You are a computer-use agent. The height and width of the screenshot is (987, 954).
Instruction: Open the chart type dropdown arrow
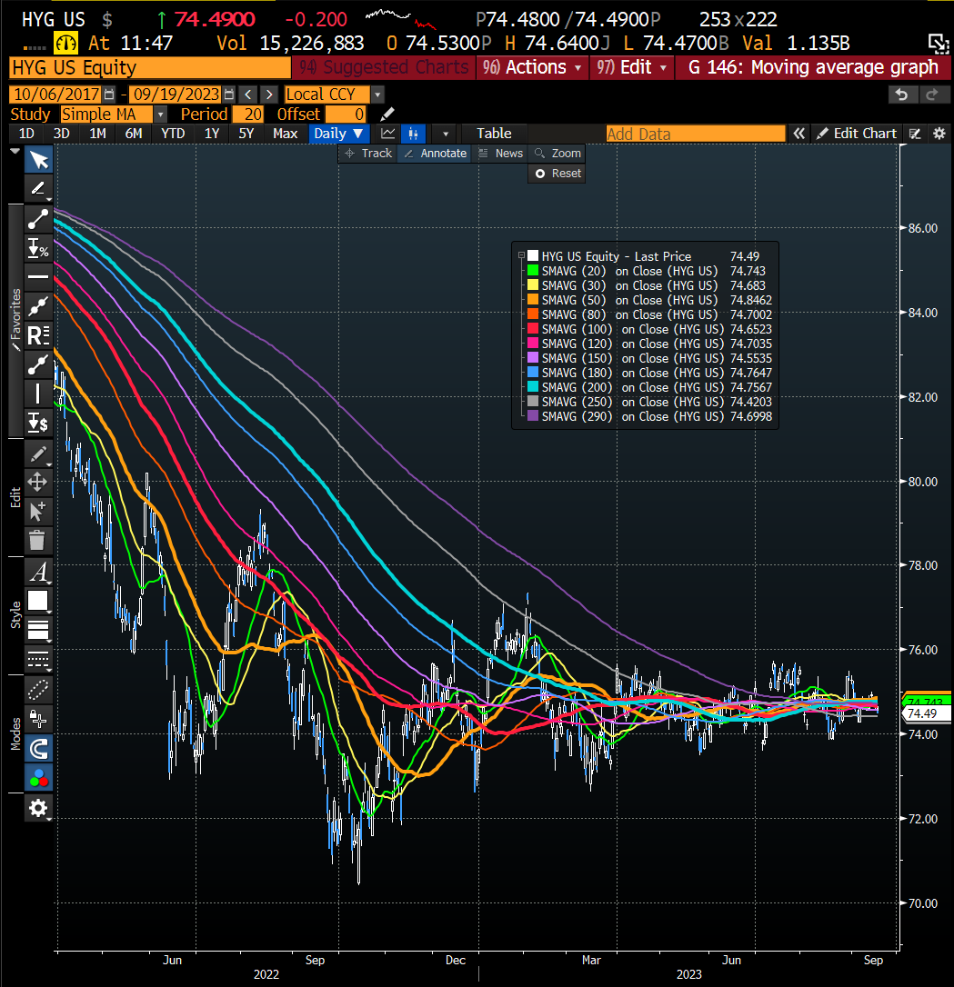tap(446, 134)
